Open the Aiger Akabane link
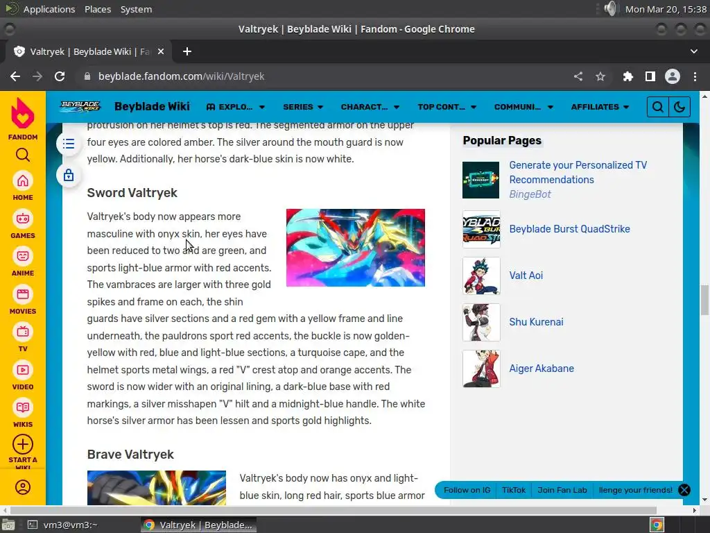 coord(541,369)
